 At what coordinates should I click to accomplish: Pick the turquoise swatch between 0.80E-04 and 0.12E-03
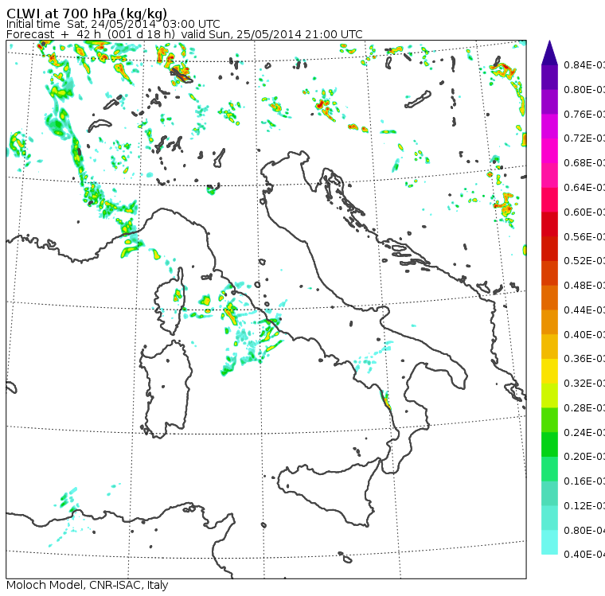click(549, 518)
